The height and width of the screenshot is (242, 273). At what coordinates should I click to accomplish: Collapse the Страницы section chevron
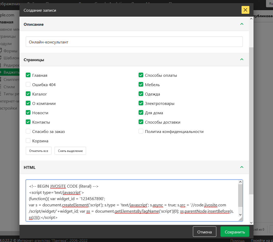[x=242, y=60]
